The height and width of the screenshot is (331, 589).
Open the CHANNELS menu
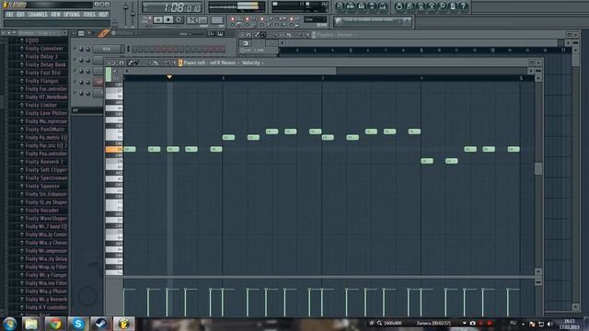(x=38, y=15)
